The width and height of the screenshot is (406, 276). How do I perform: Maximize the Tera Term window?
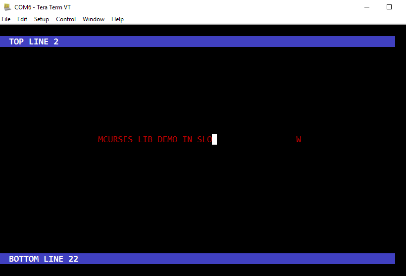pyautogui.click(x=389, y=7)
